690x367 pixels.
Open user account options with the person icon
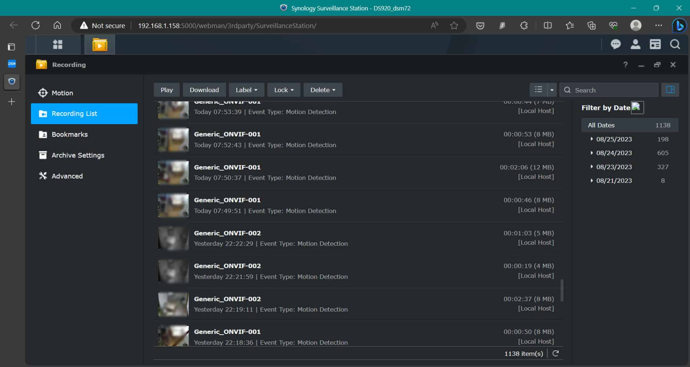(635, 44)
